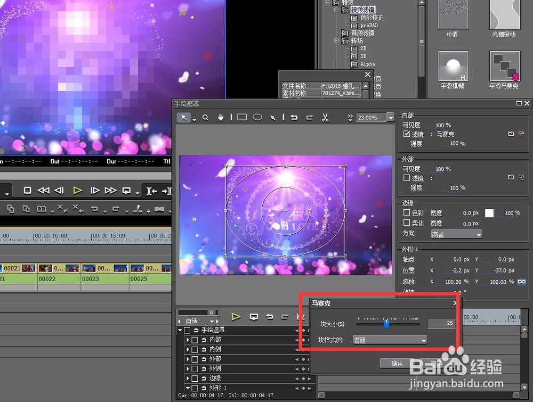Viewport: 533px width, 402px height.
Task: Pick the magnifier zoom tool
Action: (x=205, y=118)
